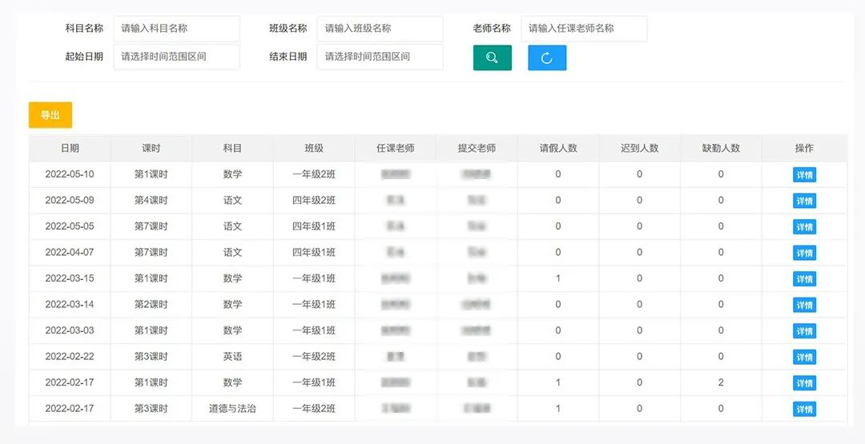This screenshot has height=444, width=865.
Task: Open 详情 for the 2022-05-09 row
Action: 804,201
